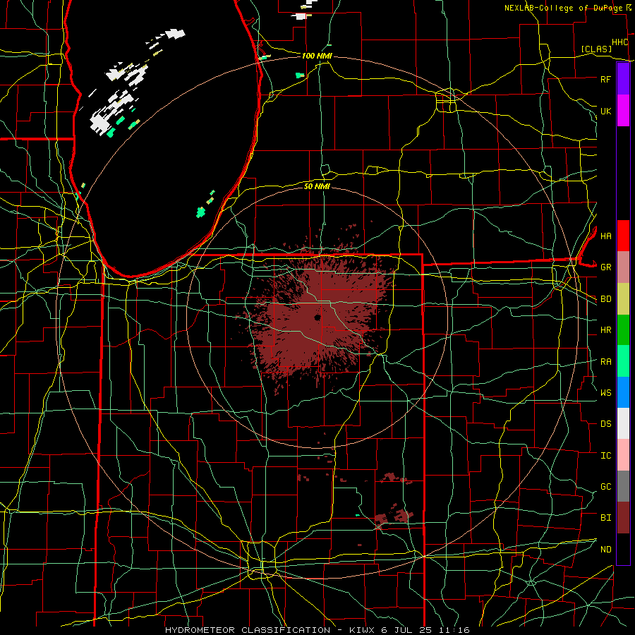Click the white DS legend swatch
The height and width of the screenshot is (635, 635).
tap(623, 423)
